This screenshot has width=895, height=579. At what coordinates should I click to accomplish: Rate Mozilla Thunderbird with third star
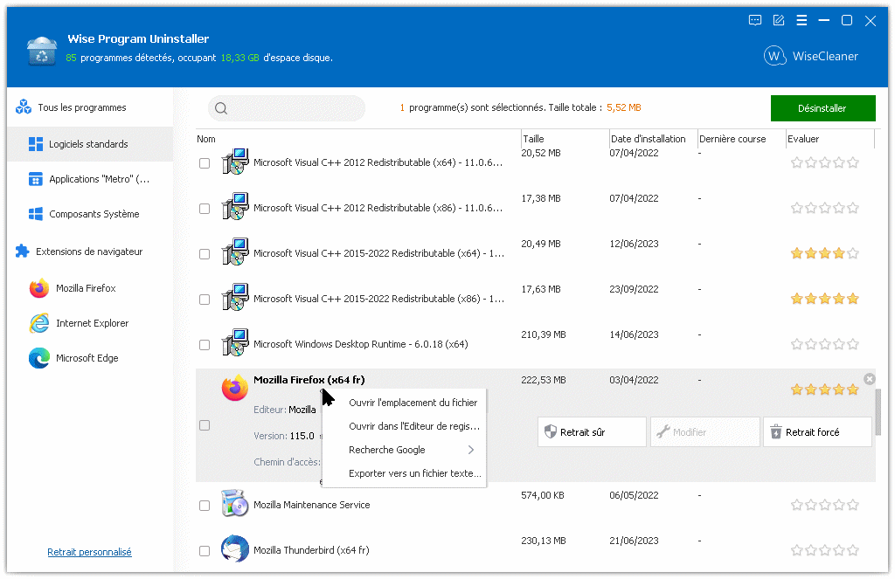(x=825, y=550)
